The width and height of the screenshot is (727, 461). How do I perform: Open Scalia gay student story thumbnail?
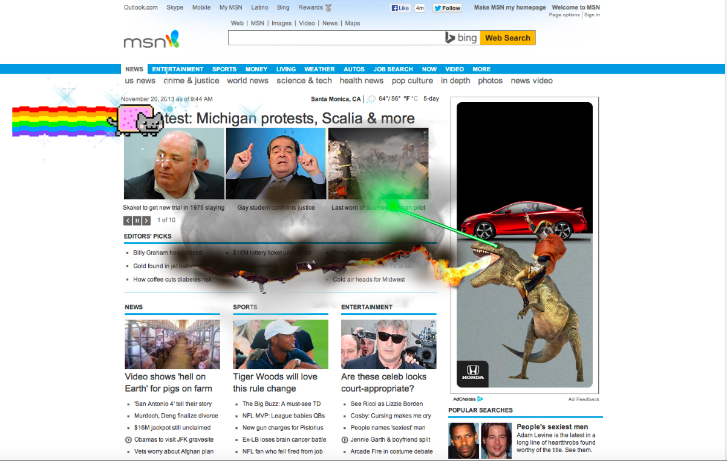tap(276, 164)
